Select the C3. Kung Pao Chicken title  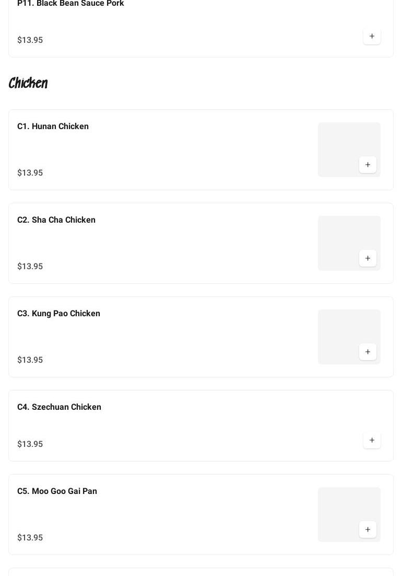(58, 314)
